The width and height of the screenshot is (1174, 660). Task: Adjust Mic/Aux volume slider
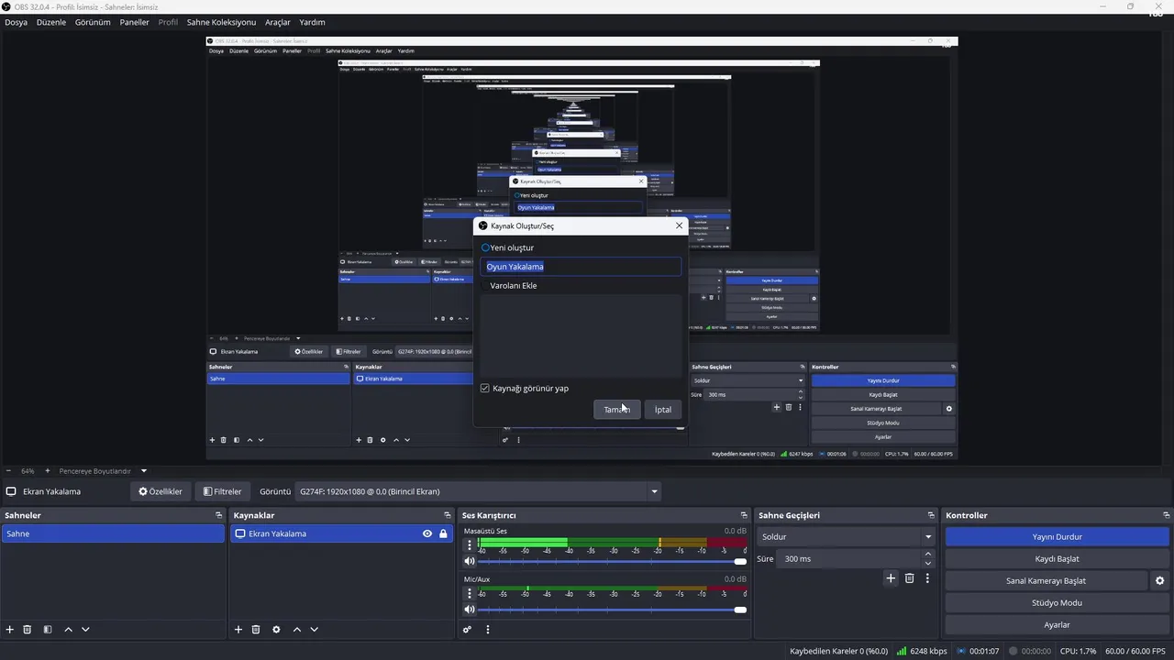(x=613, y=610)
